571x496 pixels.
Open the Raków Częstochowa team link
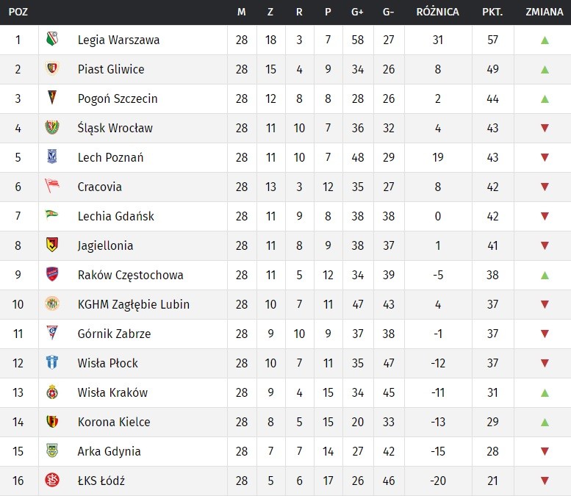click(131, 275)
